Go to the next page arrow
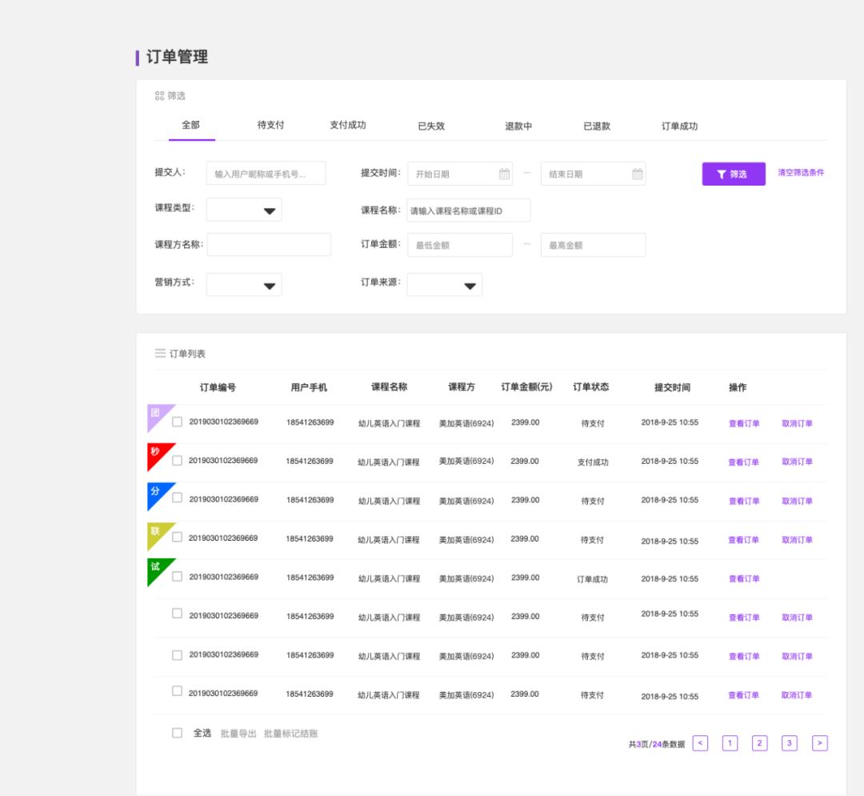Viewport: 864px width, 796px height. pyautogui.click(x=819, y=743)
